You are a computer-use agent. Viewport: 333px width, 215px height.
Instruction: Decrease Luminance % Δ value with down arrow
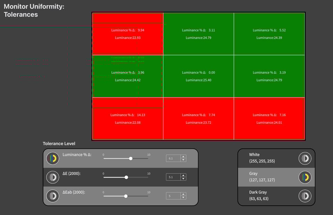[183, 160]
